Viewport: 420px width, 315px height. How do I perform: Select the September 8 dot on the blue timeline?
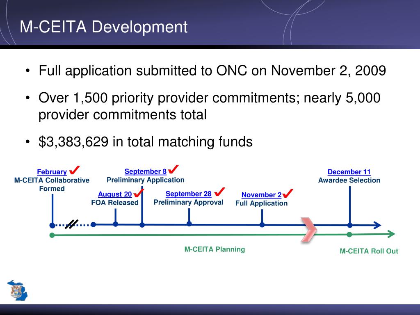coord(142,225)
